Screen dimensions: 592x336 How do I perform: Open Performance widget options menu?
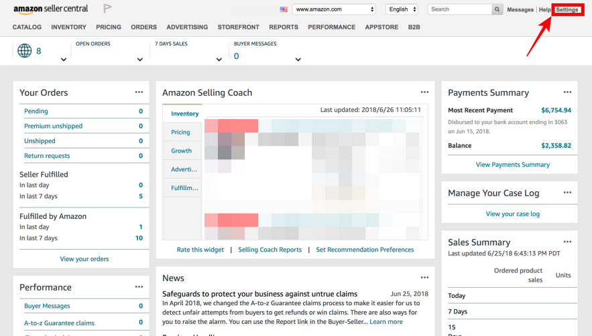[x=139, y=287]
